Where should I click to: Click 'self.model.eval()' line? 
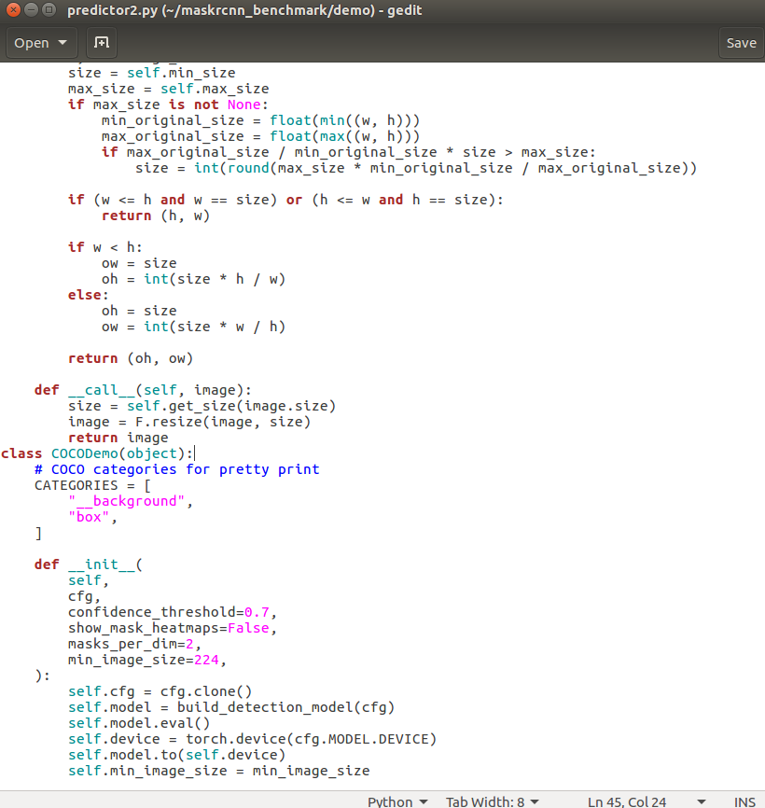point(139,723)
